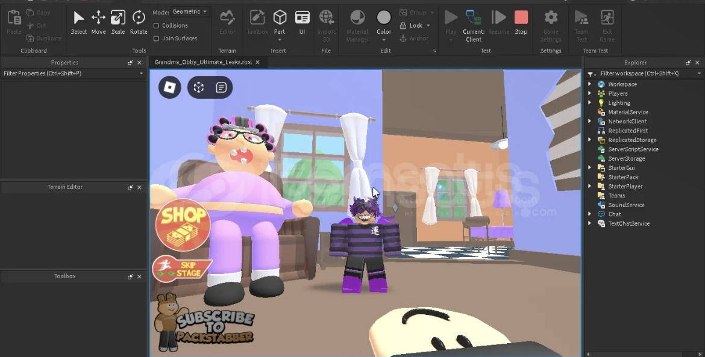
Task: Enable the Collisions checkbox
Action: coord(156,26)
